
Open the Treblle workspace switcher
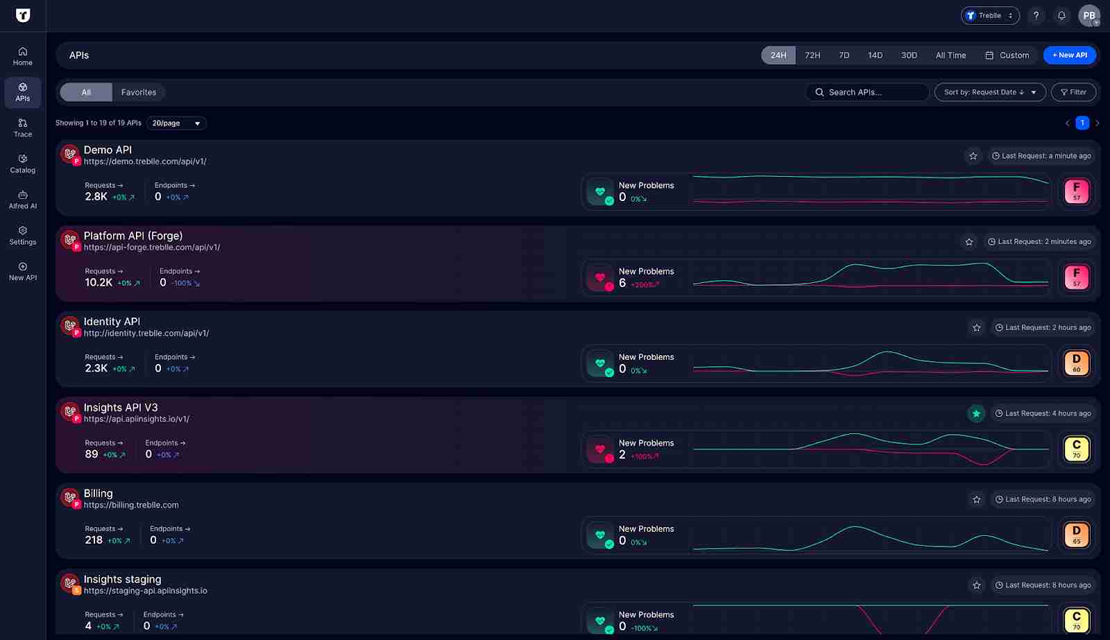point(989,15)
